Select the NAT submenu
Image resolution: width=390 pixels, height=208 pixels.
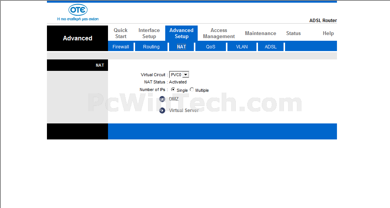181,46
